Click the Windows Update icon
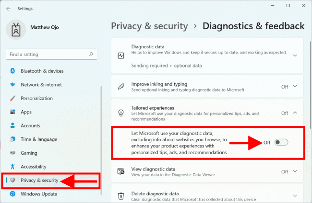The width and height of the screenshot is (312, 203). [12, 194]
